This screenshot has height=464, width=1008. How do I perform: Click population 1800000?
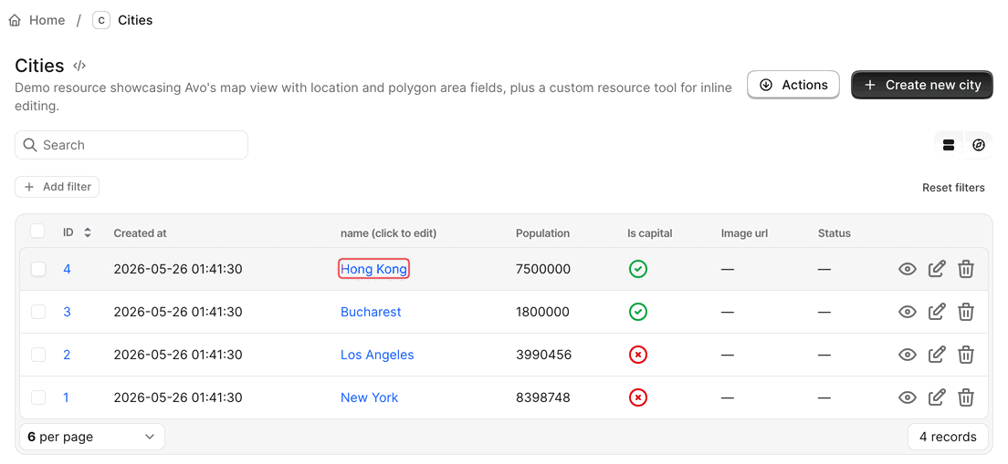tap(542, 312)
